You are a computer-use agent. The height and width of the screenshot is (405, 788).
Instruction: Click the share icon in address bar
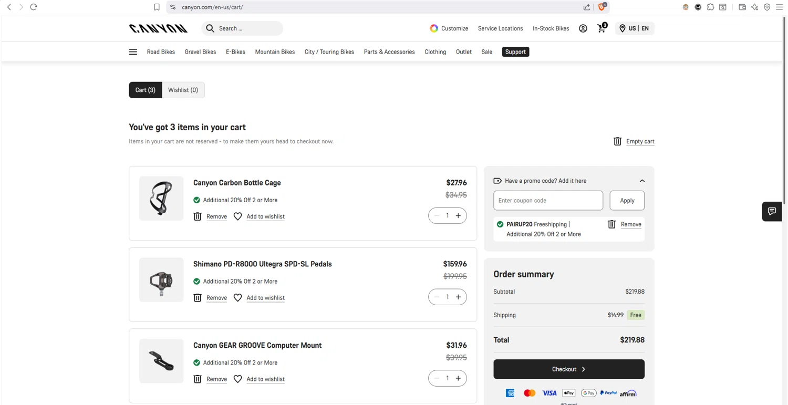587,7
